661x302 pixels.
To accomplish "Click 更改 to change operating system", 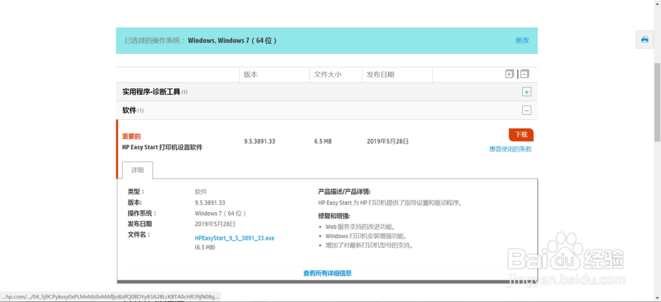I will (522, 40).
